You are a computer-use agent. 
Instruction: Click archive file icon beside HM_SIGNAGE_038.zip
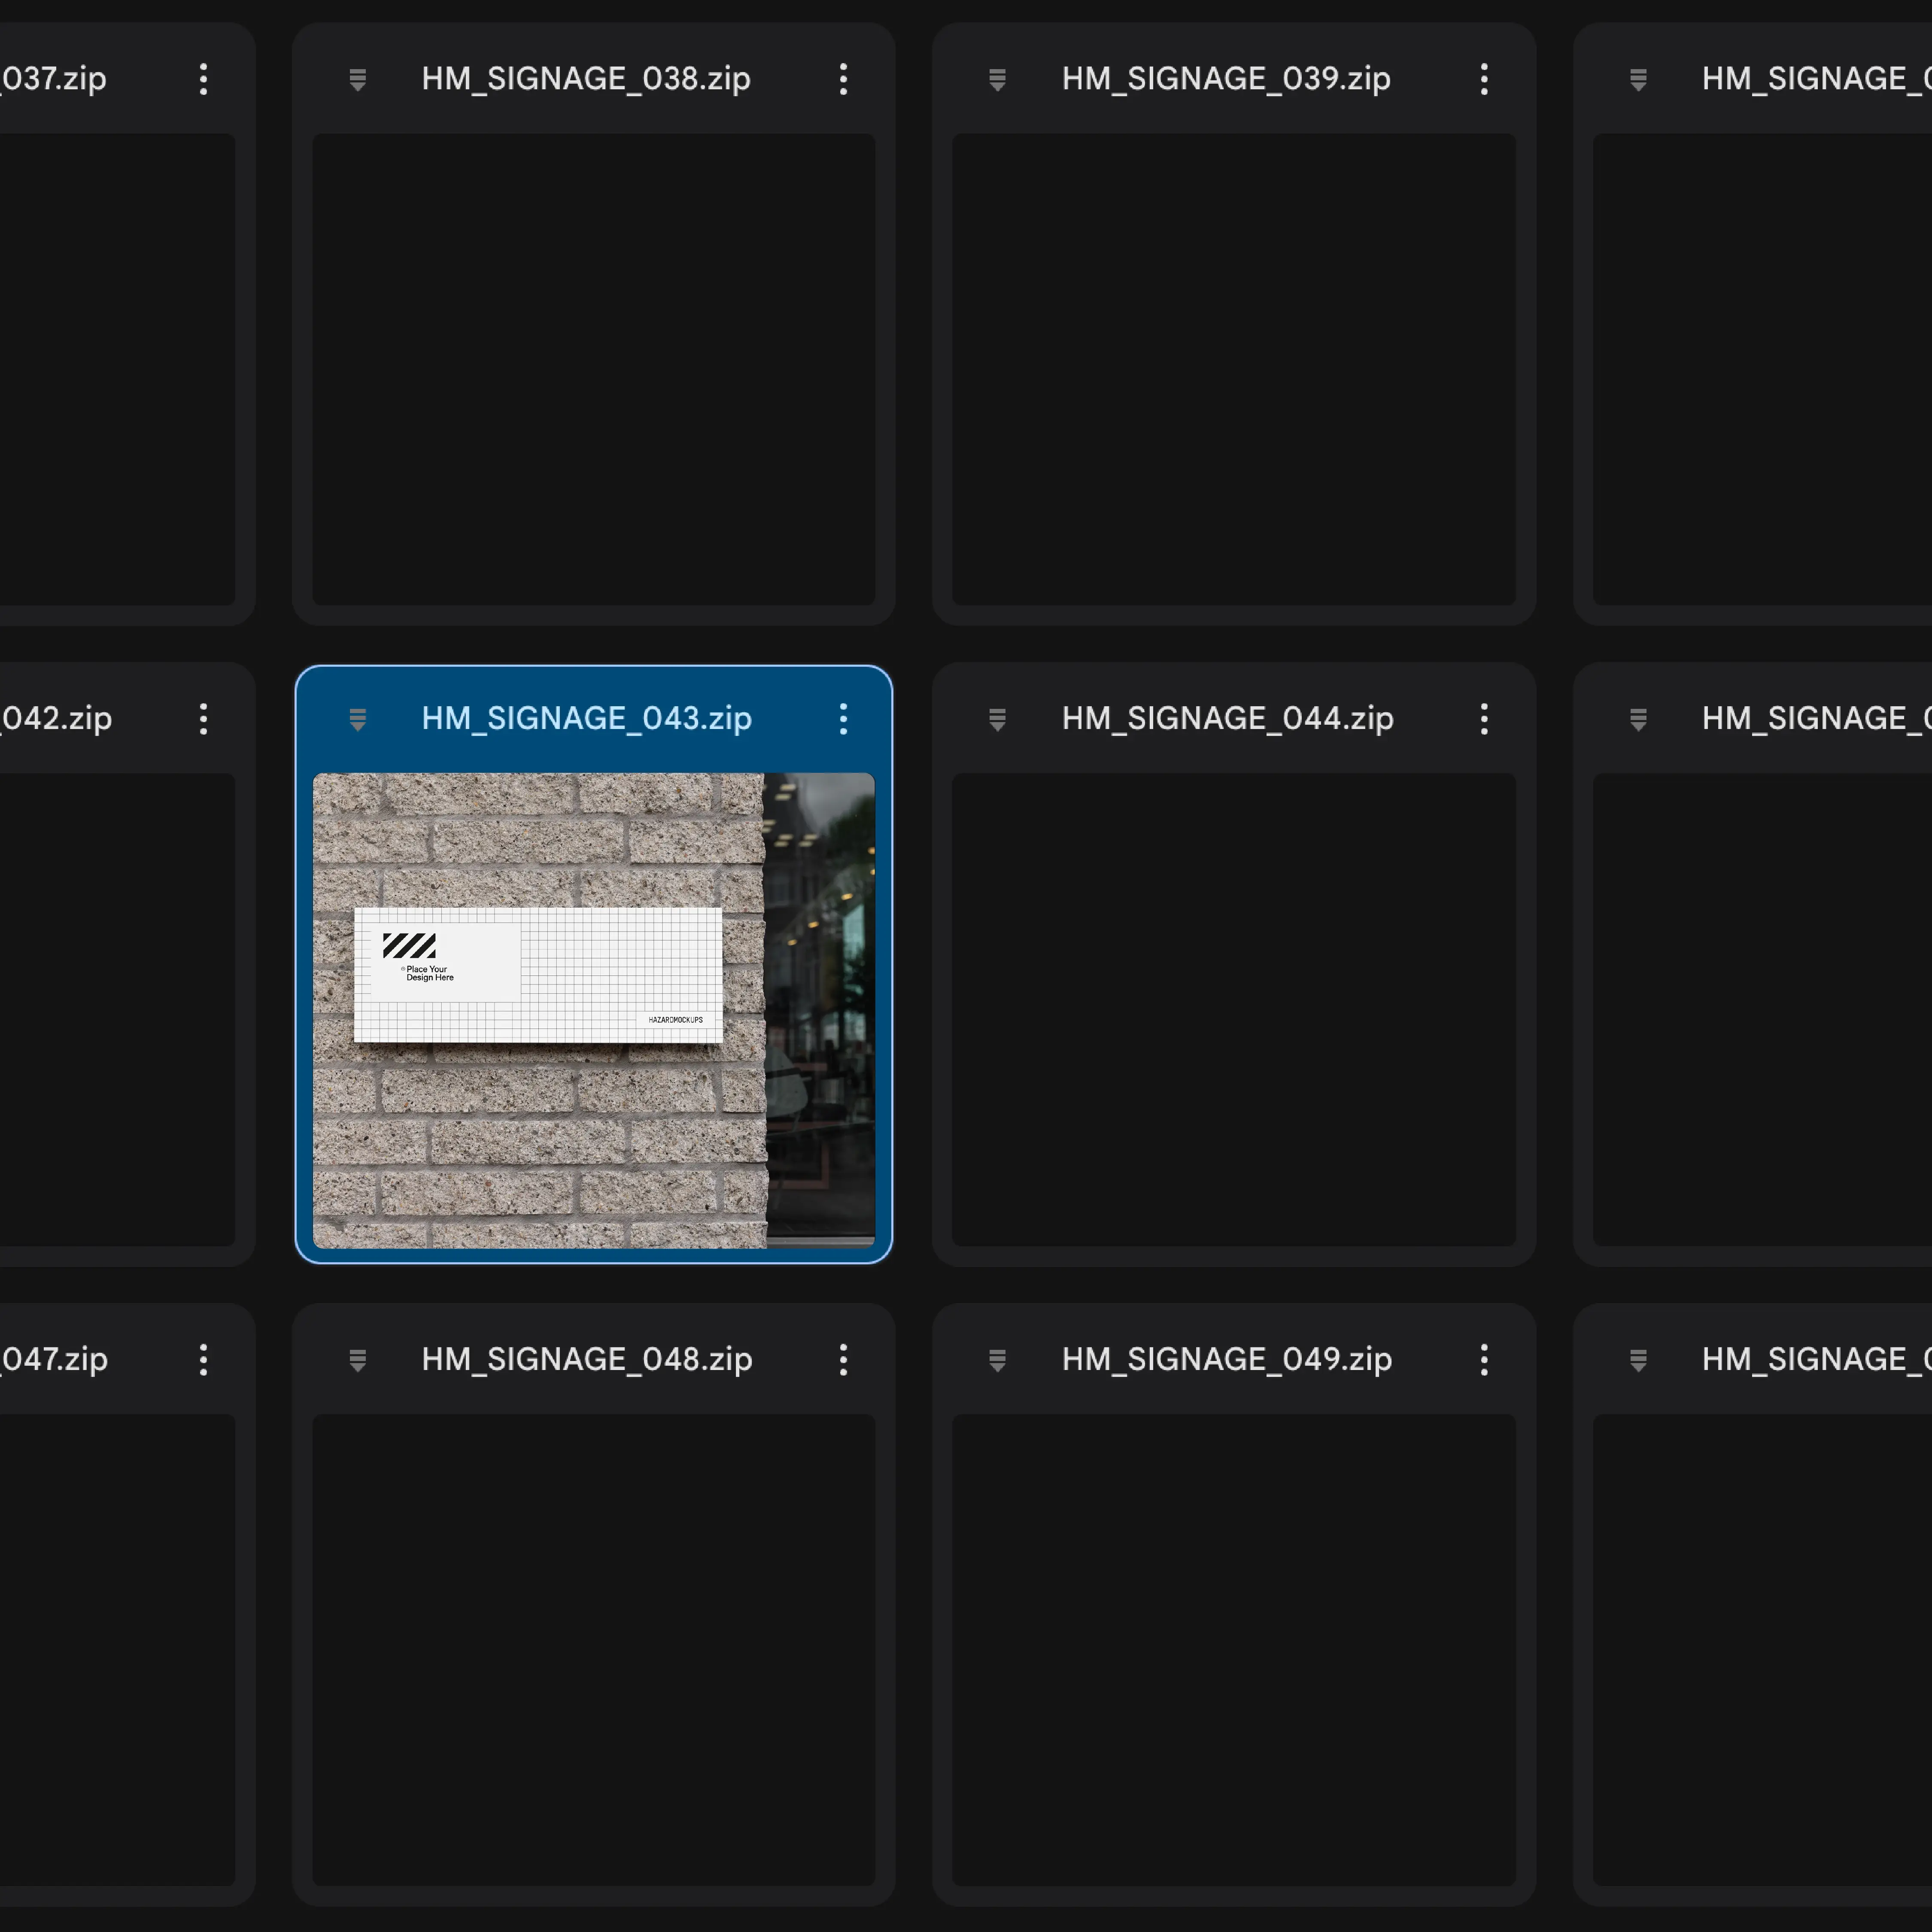click(357, 79)
